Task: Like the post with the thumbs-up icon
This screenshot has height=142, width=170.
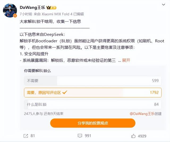Action: pyautogui.click(x=133, y=136)
